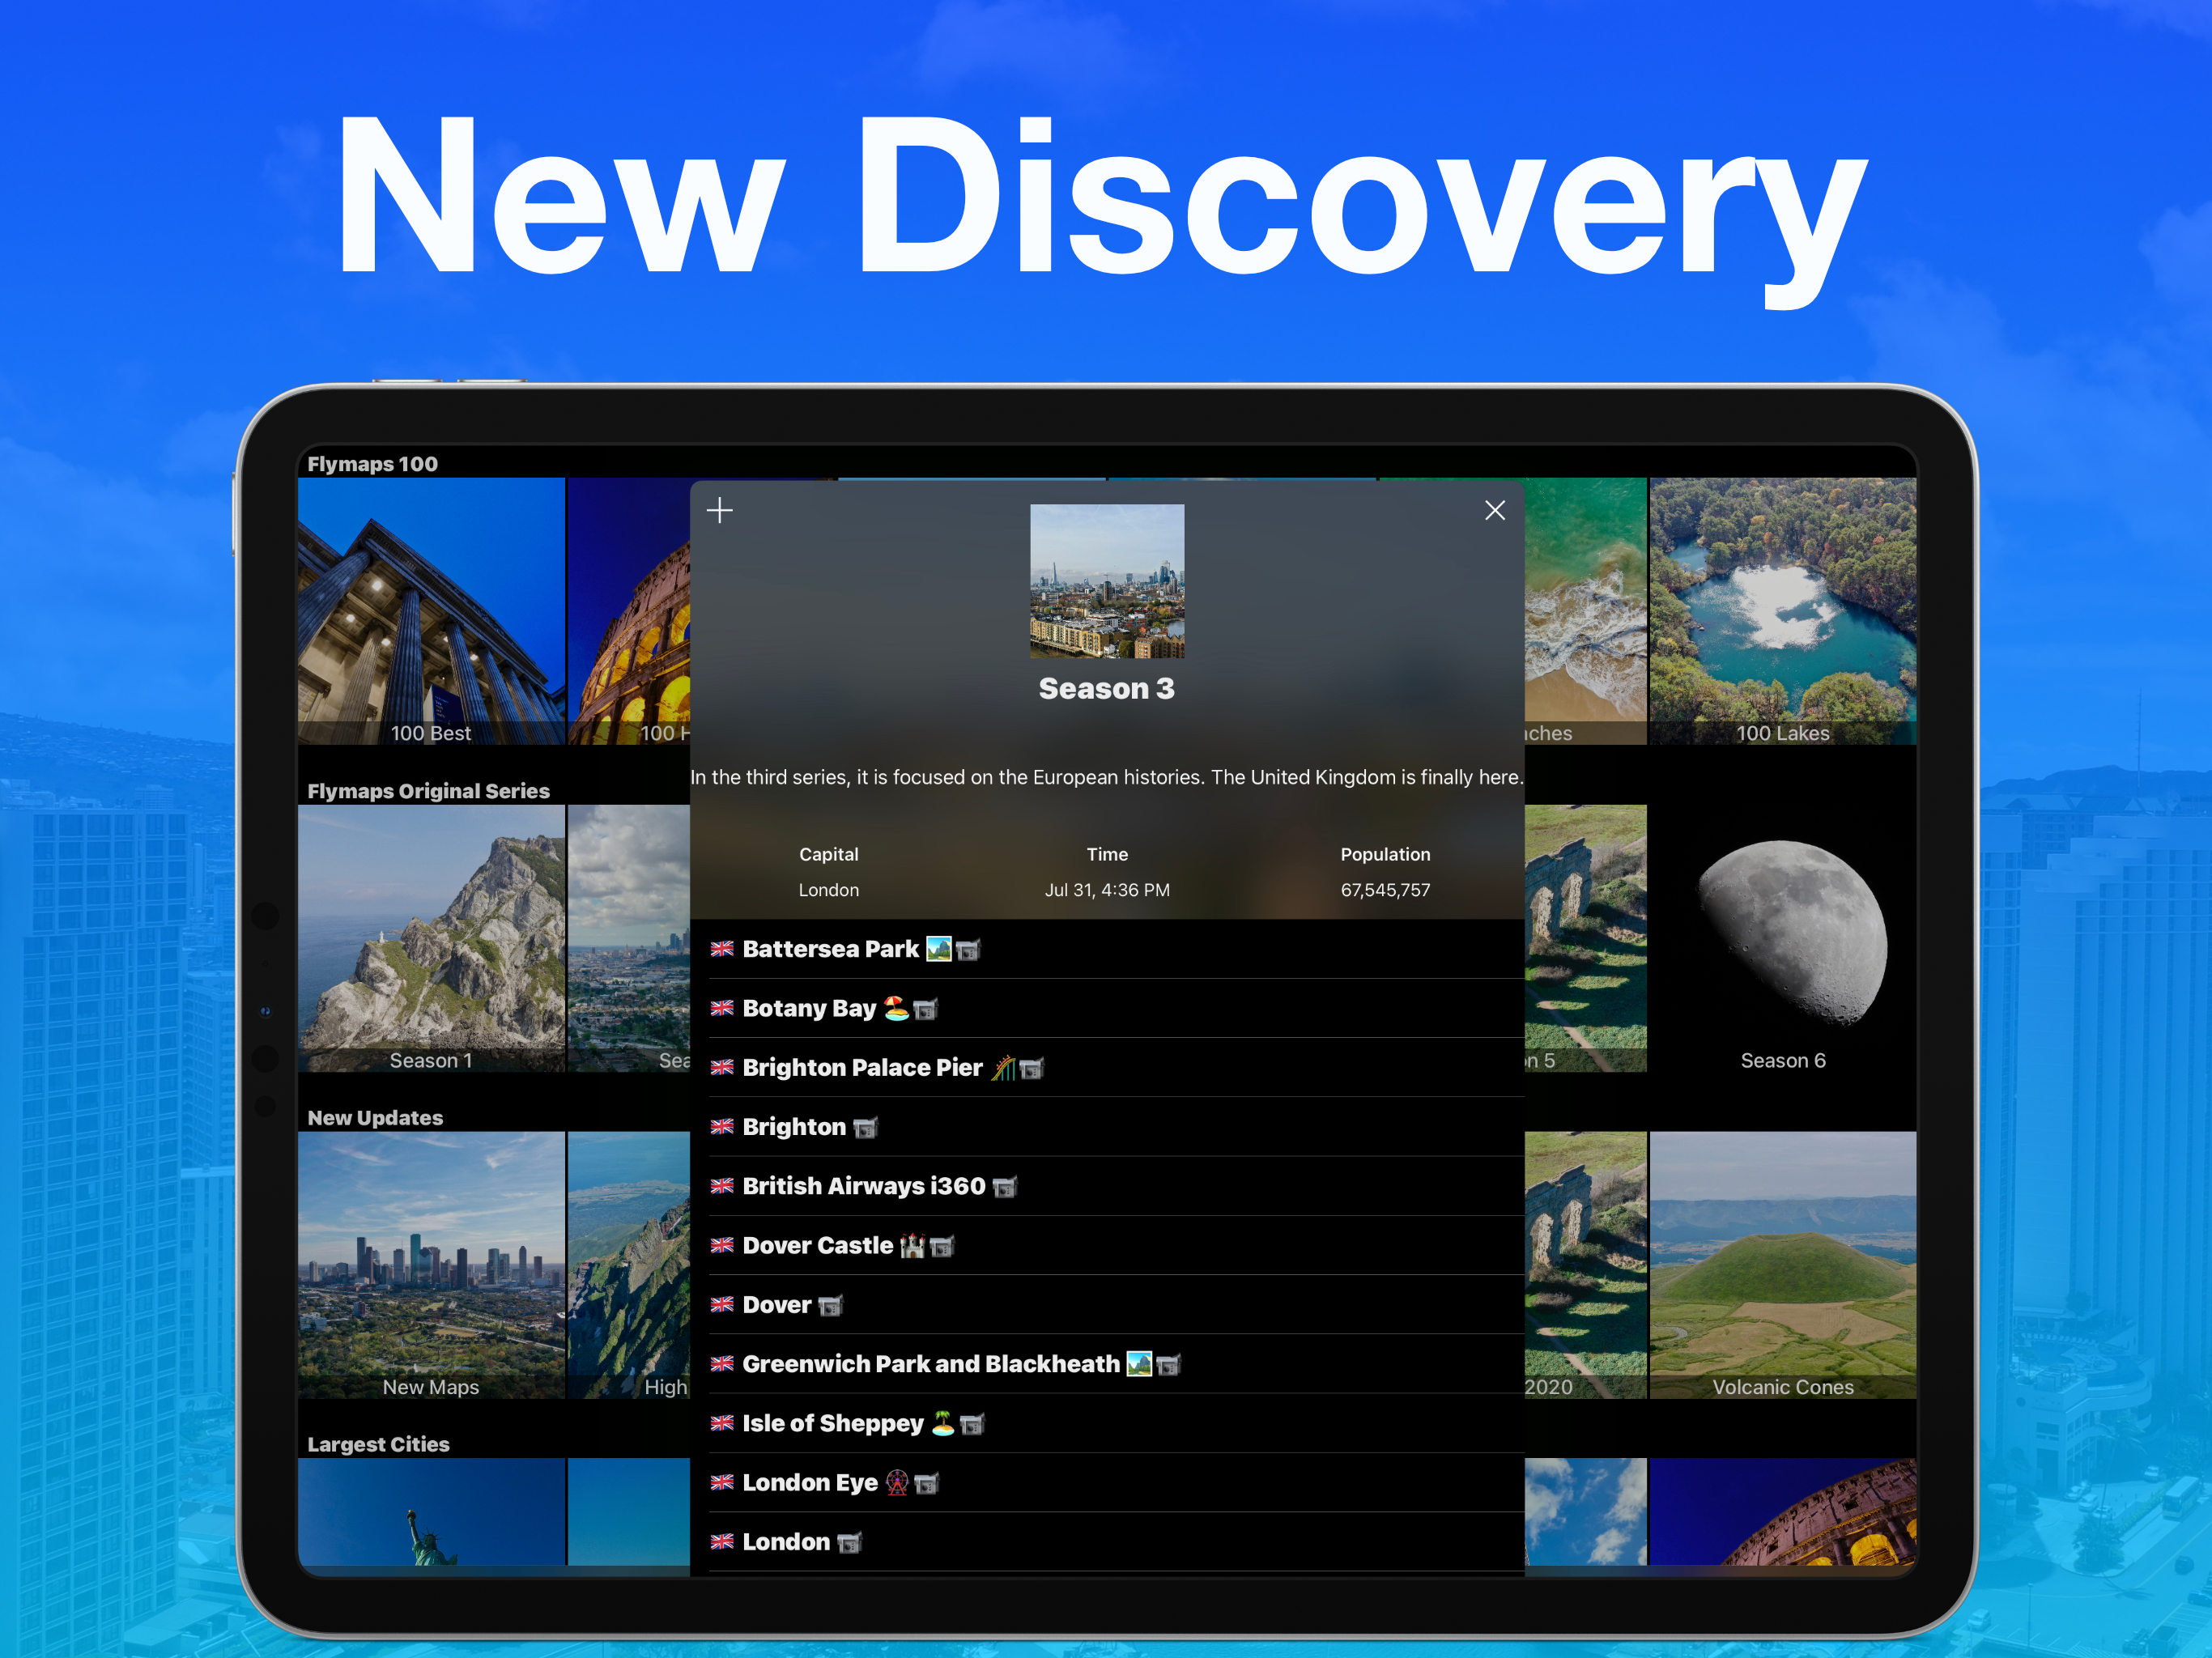
Task: Click the UK flag beside British Airways i360
Action: pyautogui.click(x=722, y=1187)
